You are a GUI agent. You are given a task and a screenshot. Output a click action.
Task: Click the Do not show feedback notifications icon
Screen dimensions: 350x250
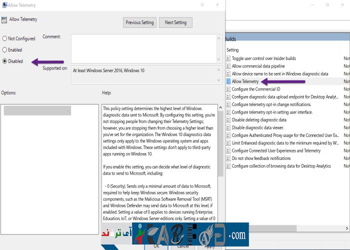click(228, 158)
